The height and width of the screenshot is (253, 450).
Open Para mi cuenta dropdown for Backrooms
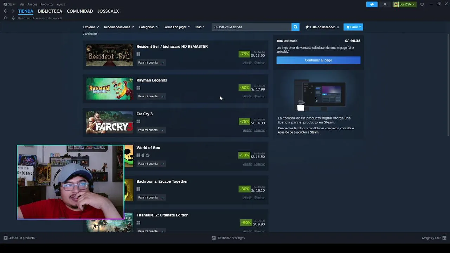151,197
